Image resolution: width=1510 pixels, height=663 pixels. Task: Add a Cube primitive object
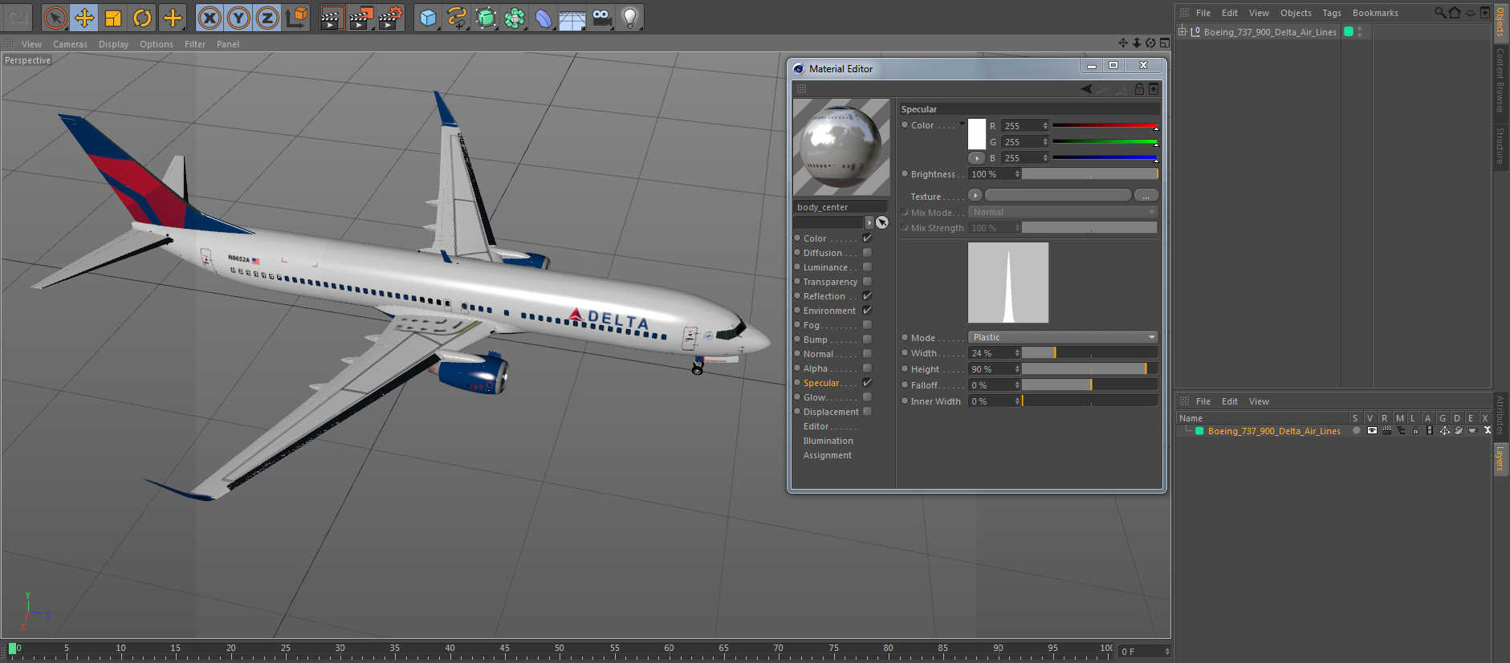[429, 18]
